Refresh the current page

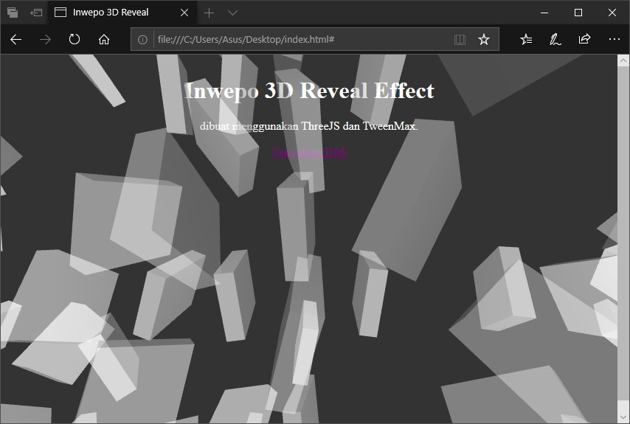pos(75,39)
